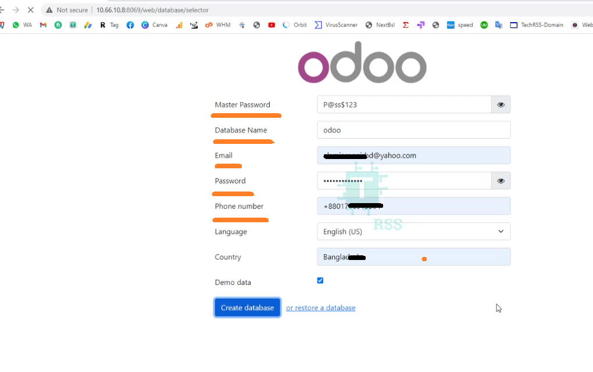Open the Language dropdown
The height and width of the screenshot is (372, 593).
point(414,232)
